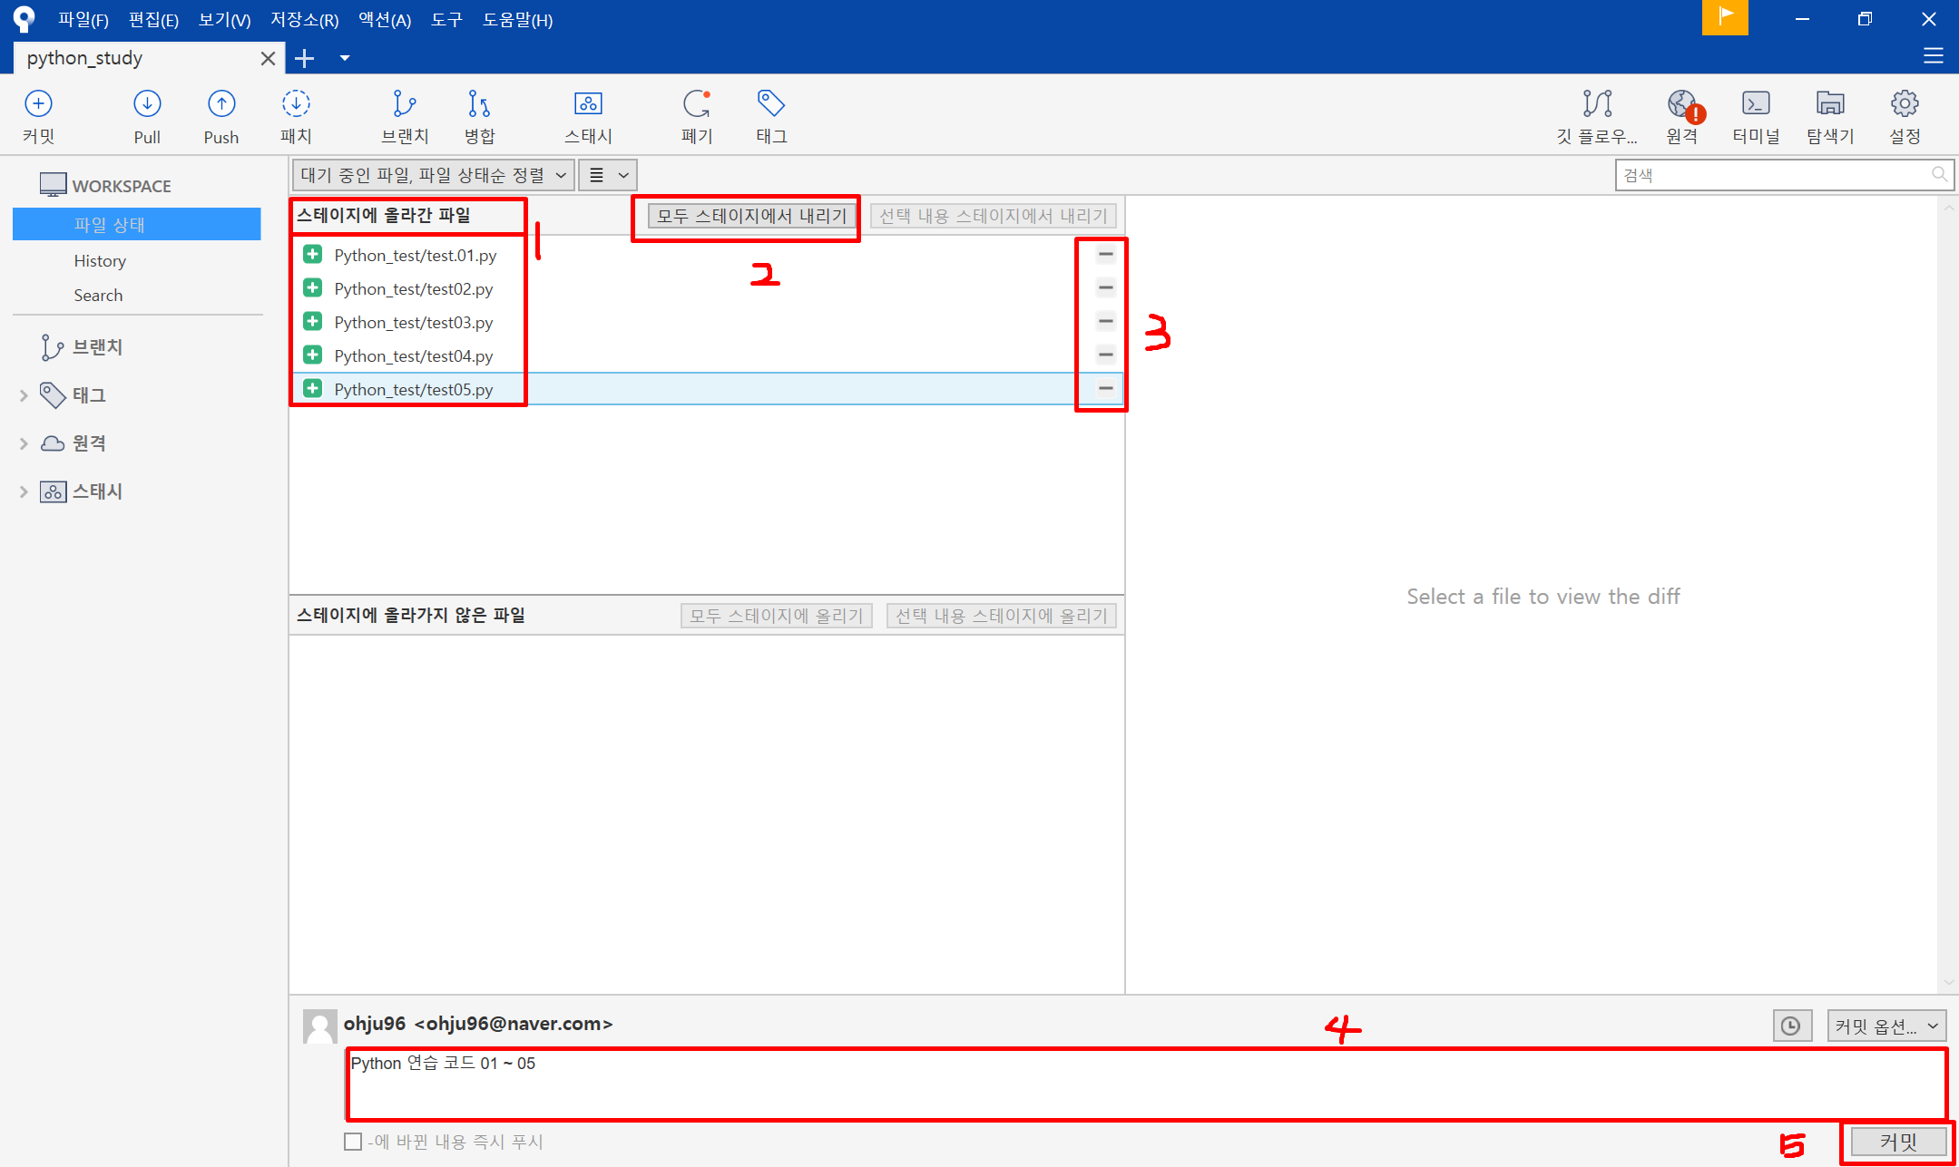The width and height of the screenshot is (1959, 1167).
Task: Toggle the immediate push checkbox
Action: (x=353, y=1142)
